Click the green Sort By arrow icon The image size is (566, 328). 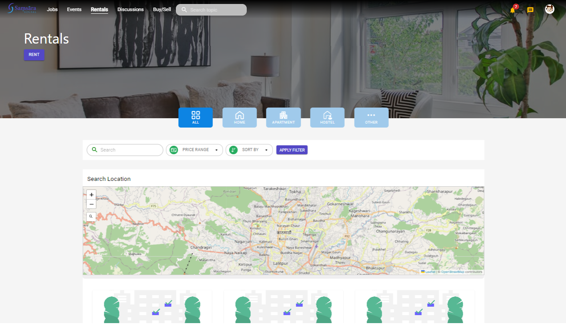(x=233, y=150)
